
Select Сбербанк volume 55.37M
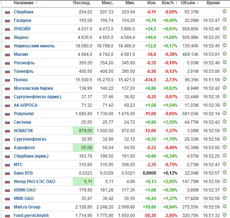pyautogui.click(x=191, y=12)
